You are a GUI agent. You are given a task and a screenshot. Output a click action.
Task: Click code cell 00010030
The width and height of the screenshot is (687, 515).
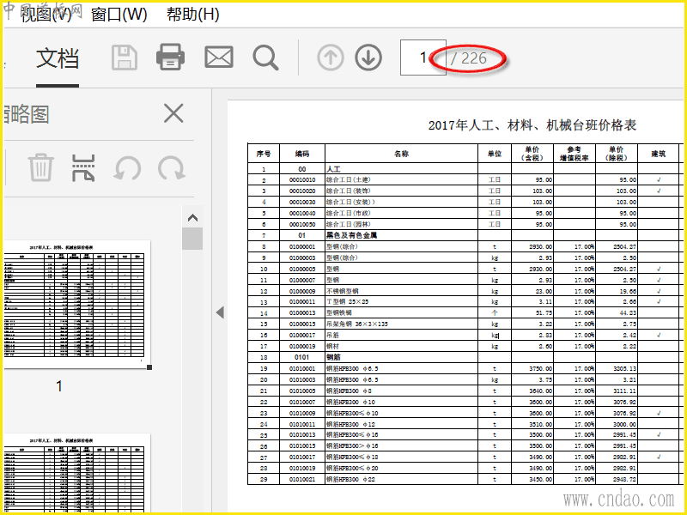(302, 202)
